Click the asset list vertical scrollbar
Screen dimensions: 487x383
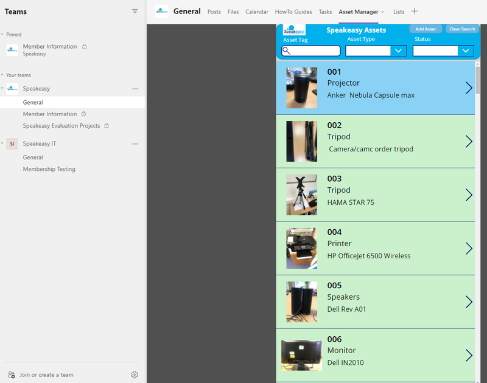(x=477, y=79)
